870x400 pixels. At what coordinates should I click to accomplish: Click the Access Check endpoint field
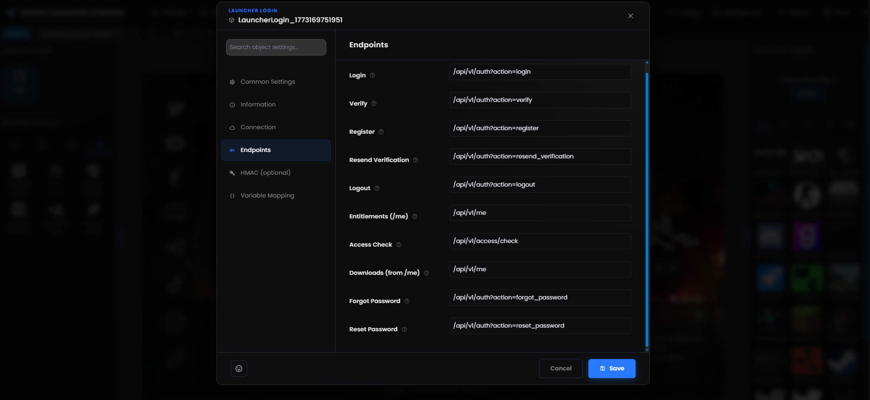(x=540, y=241)
